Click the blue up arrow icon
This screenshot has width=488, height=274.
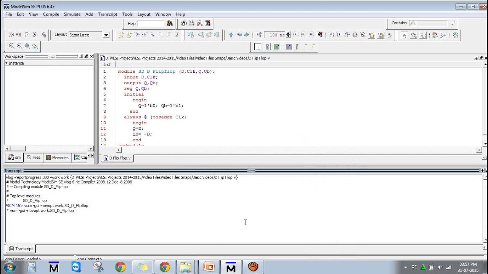231,35
